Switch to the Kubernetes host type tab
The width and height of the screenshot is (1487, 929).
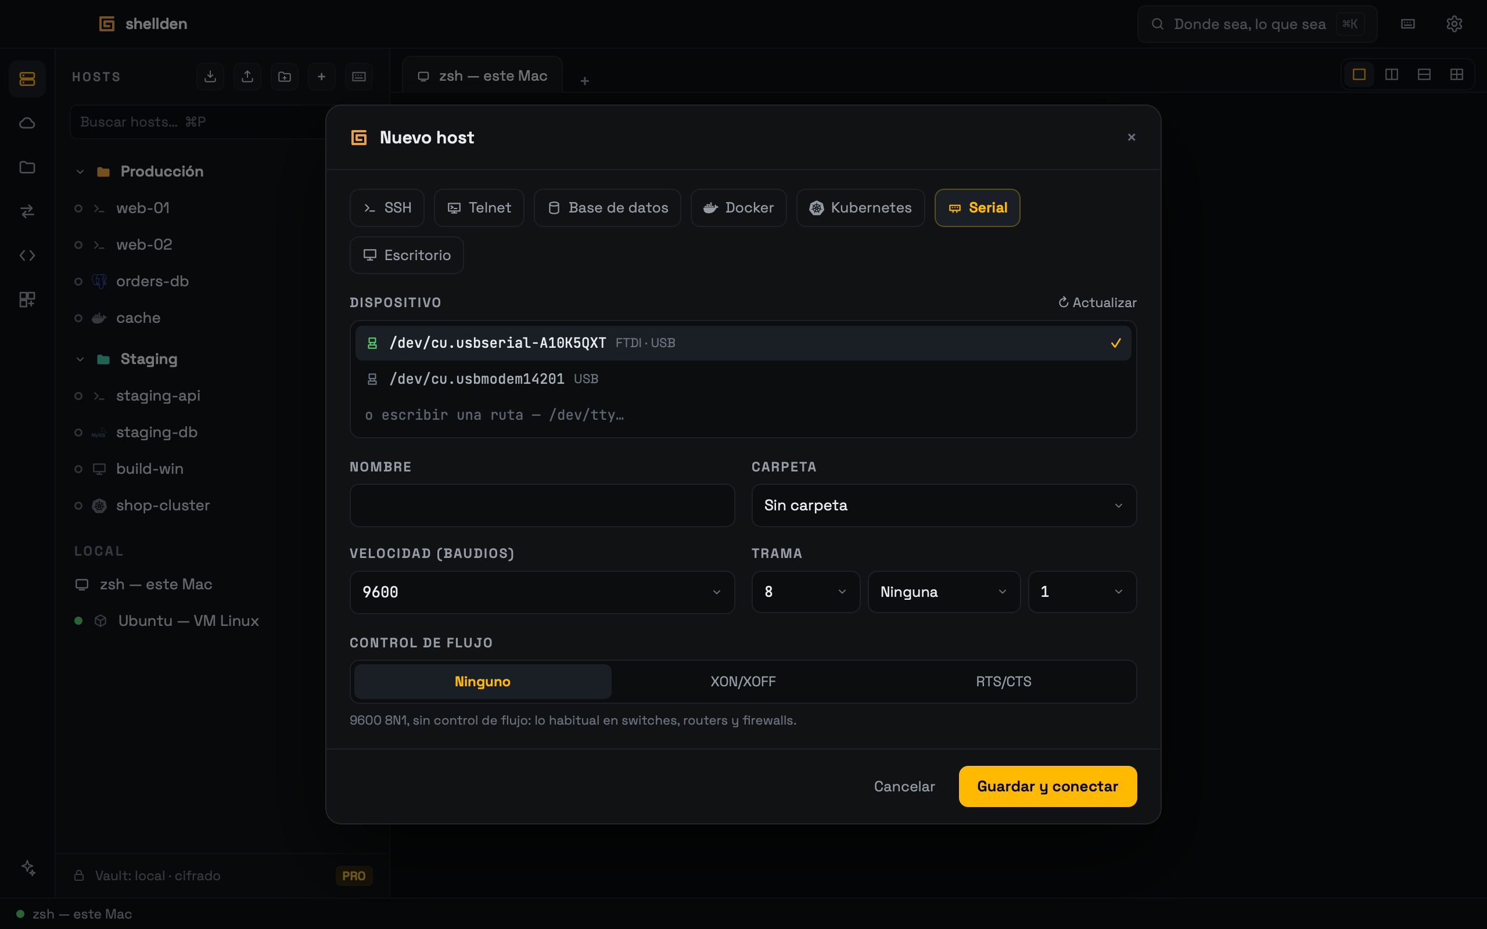(x=860, y=208)
